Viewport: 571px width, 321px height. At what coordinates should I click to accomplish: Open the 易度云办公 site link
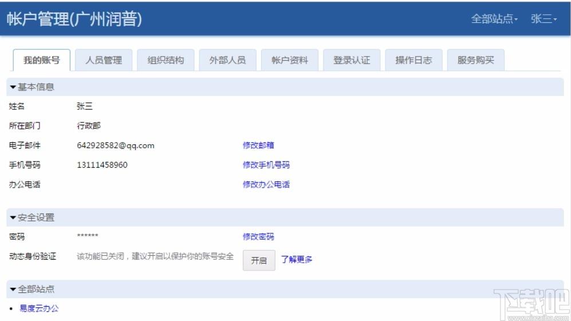[39, 308]
